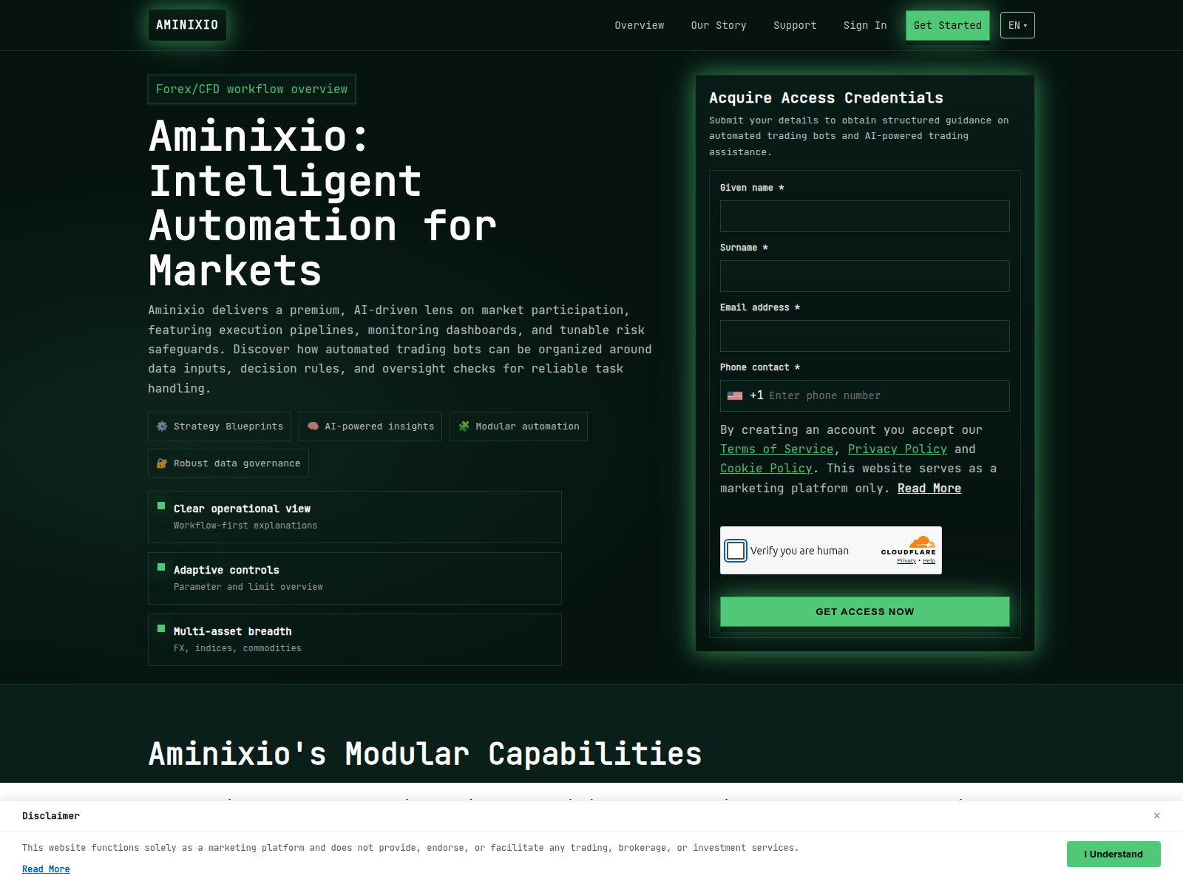Viewport: 1183px width, 887px height.
Task: Focus the Surname input field
Action: (x=865, y=276)
